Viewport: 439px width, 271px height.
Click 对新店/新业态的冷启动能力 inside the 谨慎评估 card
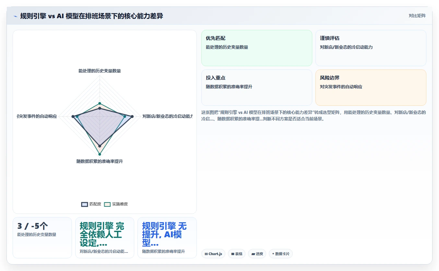click(346, 47)
